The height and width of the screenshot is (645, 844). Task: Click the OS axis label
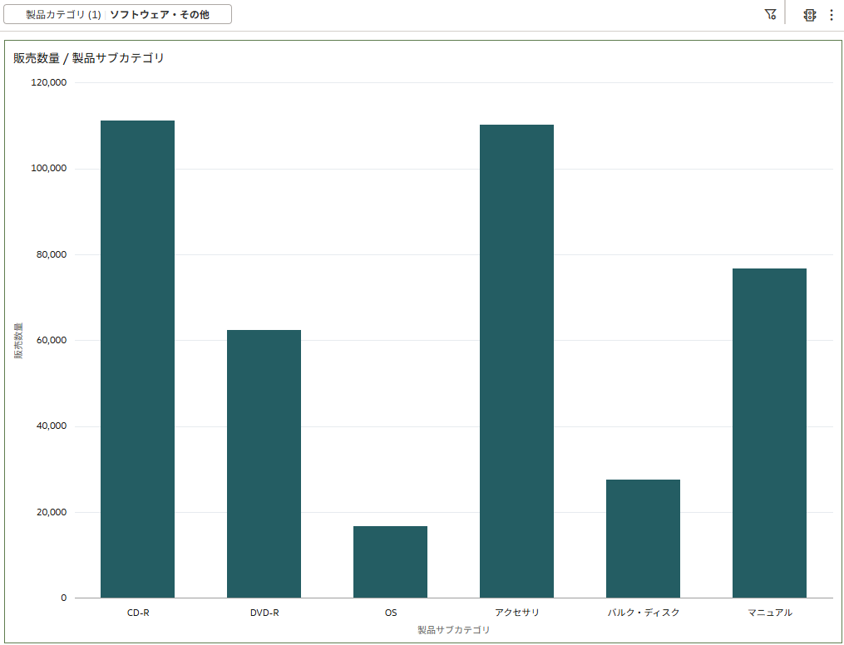pyautogui.click(x=391, y=613)
